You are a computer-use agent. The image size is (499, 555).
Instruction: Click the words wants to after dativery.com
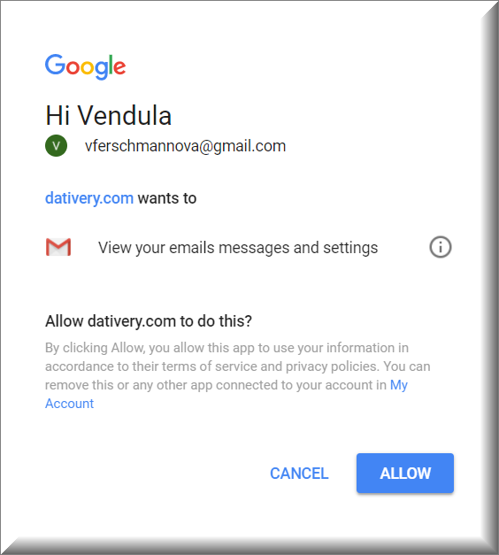click(x=167, y=198)
